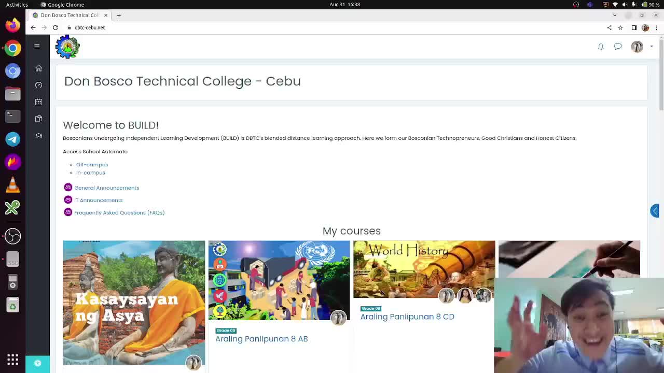Show the applications grid
The image size is (664, 373).
12,360
